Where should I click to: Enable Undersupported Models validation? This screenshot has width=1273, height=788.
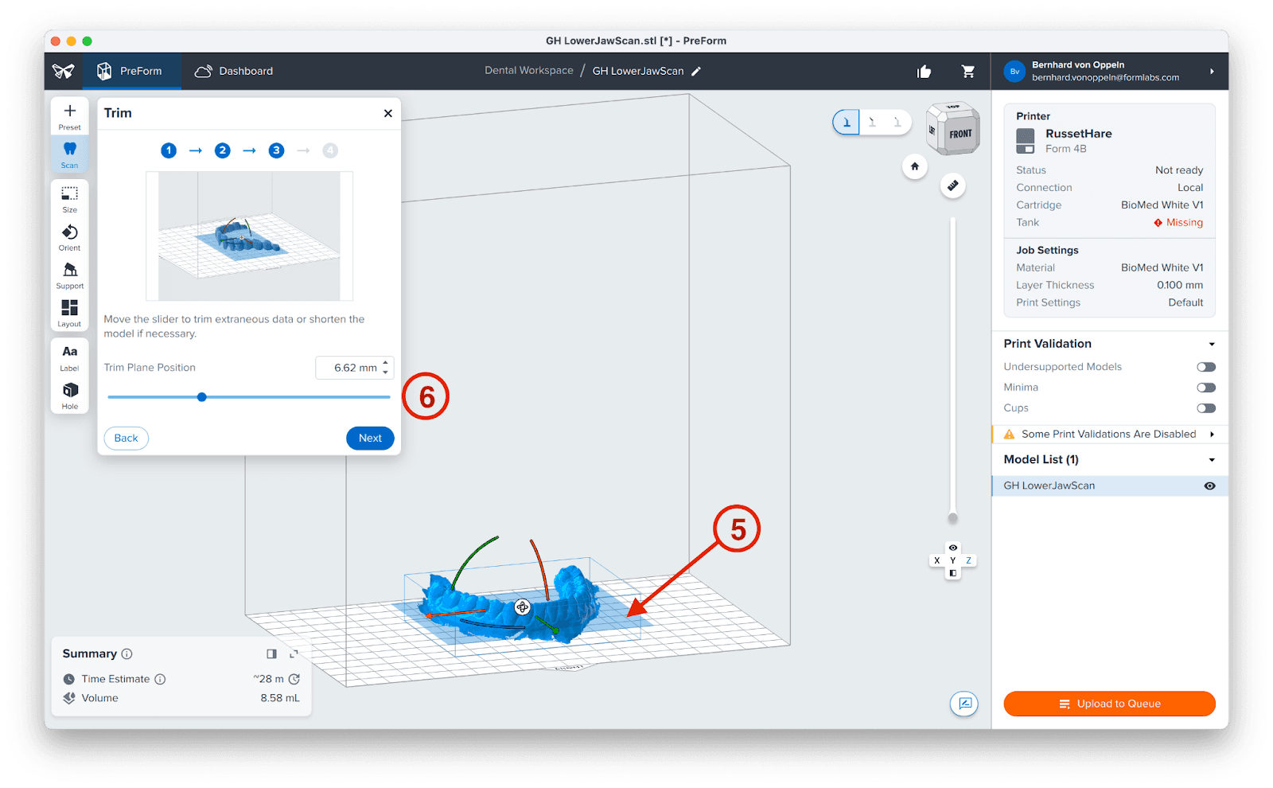click(1206, 367)
